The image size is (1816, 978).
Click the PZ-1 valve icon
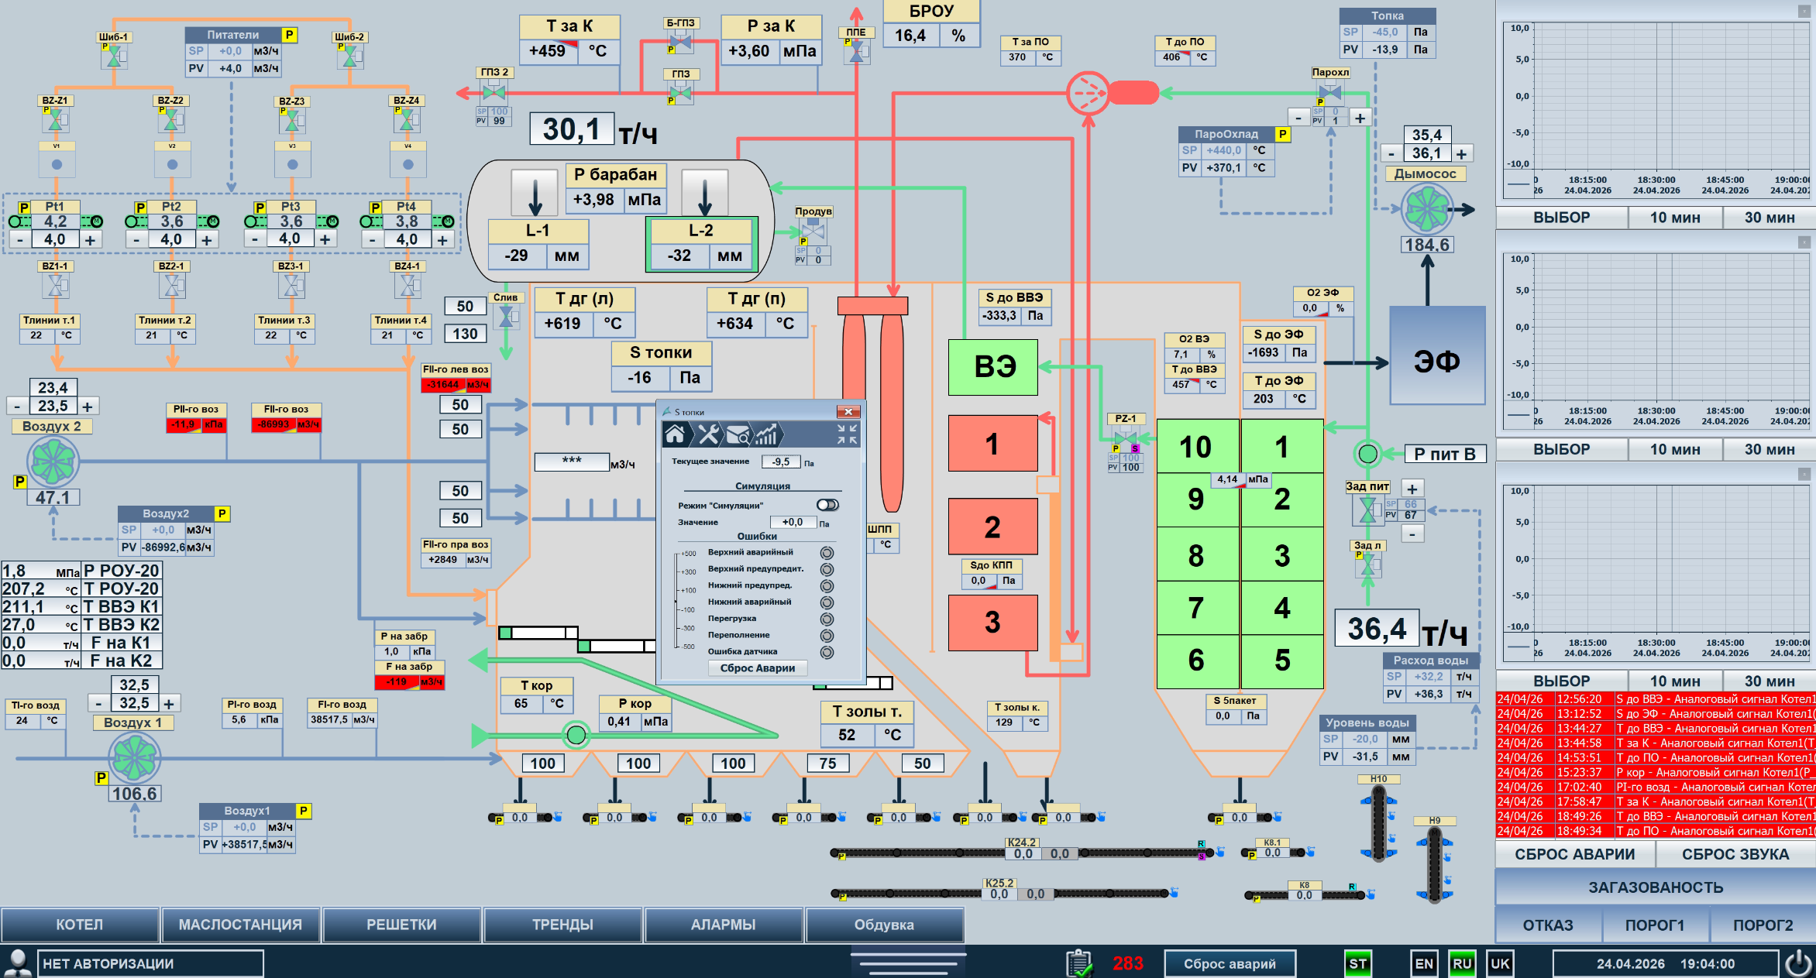[x=1125, y=438]
